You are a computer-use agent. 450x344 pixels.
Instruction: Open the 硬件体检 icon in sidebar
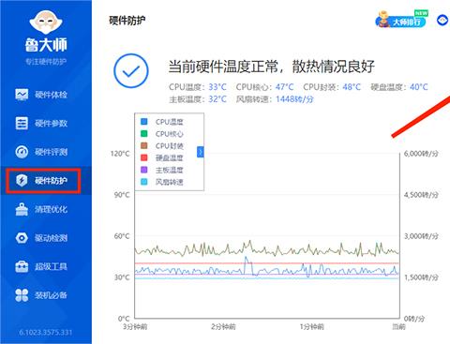(22, 95)
